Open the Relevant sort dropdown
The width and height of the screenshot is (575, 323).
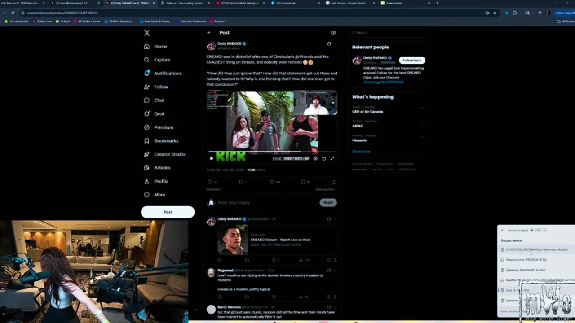[214, 189]
